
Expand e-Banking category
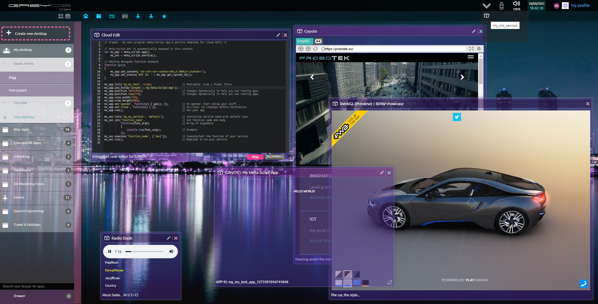point(37,157)
